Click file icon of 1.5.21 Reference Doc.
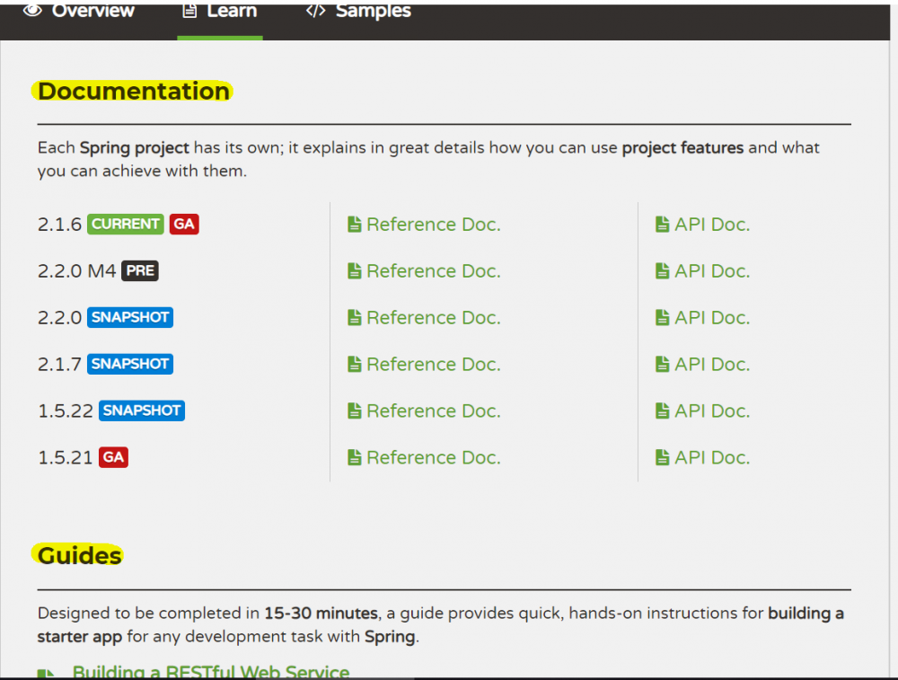 coord(355,457)
